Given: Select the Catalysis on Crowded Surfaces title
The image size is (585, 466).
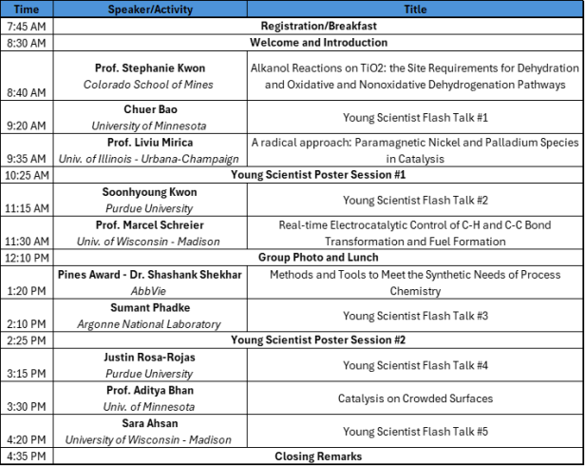Looking at the screenshot, I should 414,398.
